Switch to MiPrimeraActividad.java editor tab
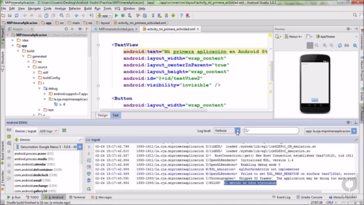Image resolution: width=364 pixels, height=205 pixels. [116, 29]
